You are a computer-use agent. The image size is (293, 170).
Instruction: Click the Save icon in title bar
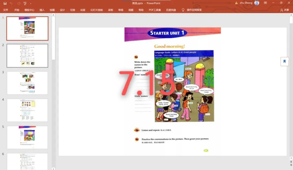coord(5,3)
